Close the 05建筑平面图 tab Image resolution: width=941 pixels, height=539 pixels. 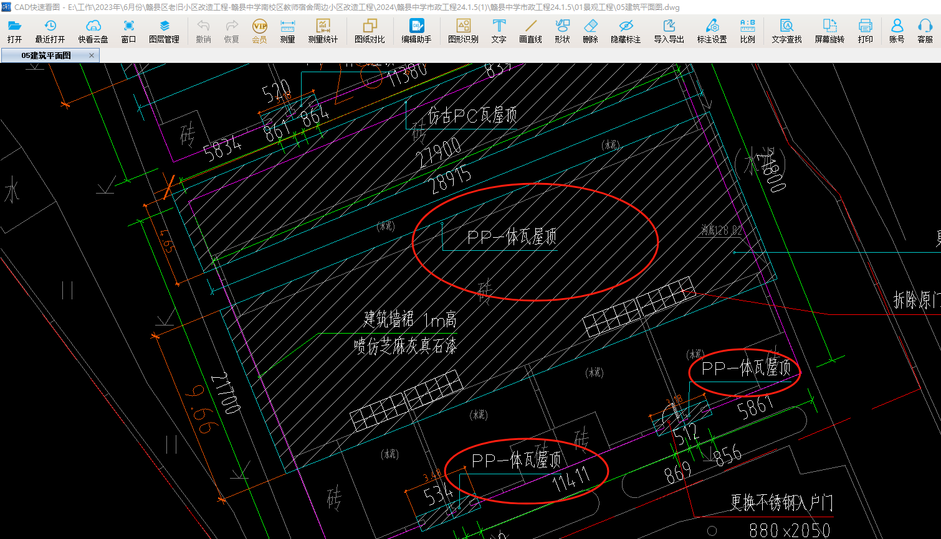(x=92, y=55)
